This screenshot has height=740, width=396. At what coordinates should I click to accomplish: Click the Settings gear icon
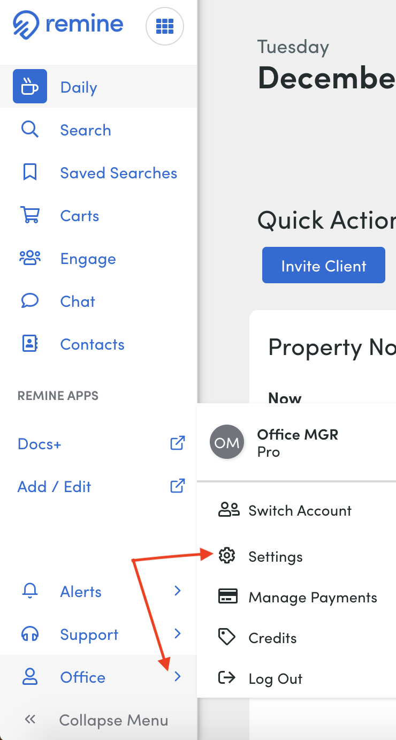(x=227, y=556)
